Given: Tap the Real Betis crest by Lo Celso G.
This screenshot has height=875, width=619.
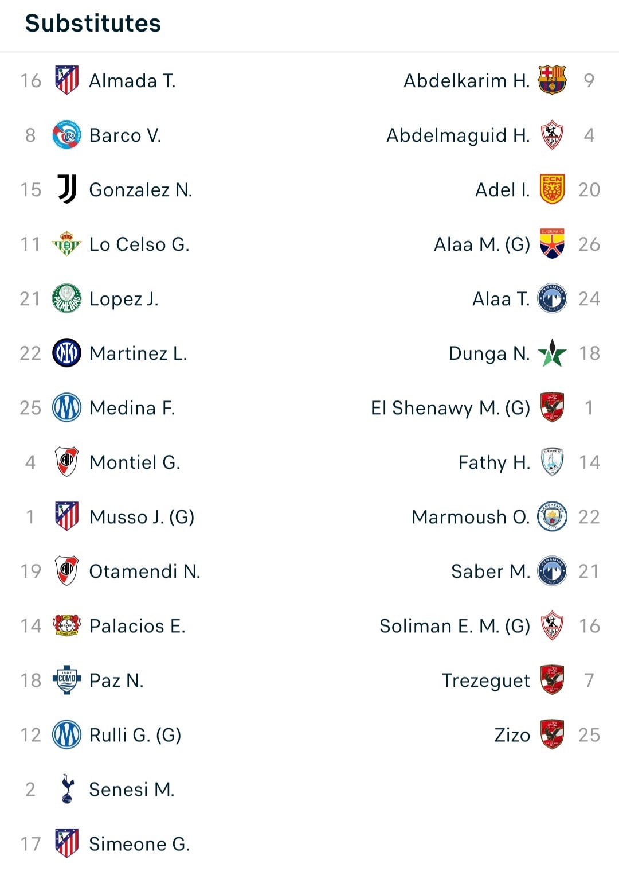Looking at the screenshot, I should pos(67,244).
